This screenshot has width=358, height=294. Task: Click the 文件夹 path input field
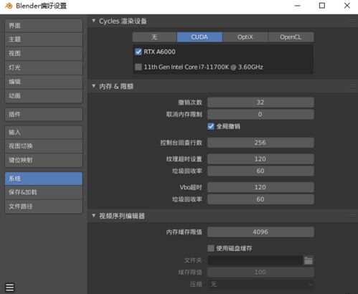[255, 260]
